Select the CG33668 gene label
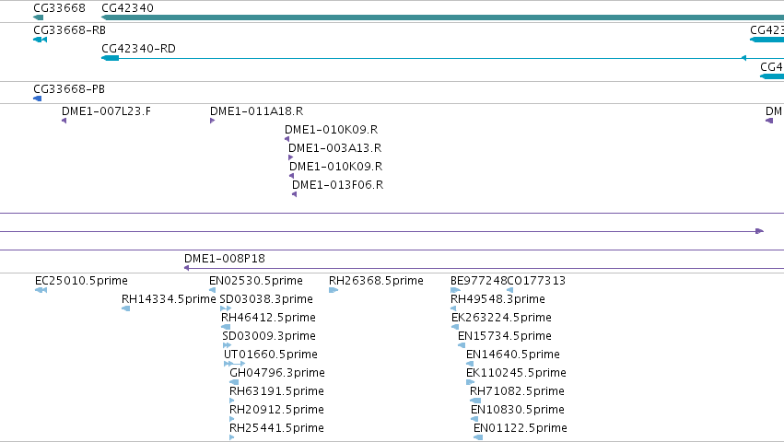The image size is (784, 442). 59,8
